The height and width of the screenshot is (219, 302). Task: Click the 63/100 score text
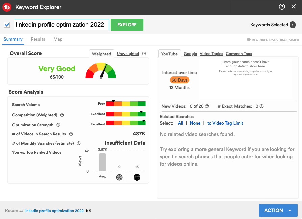point(57,77)
